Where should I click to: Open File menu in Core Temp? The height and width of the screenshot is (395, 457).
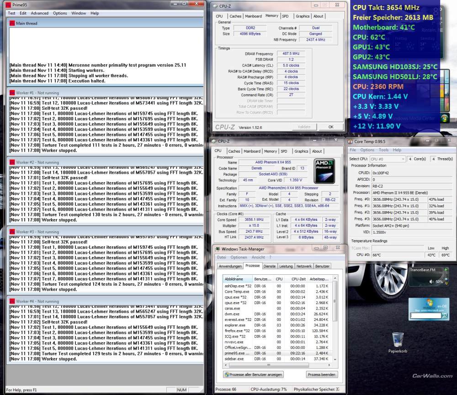(x=353, y=150)
